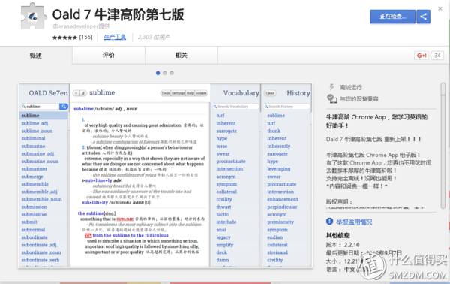
Task: Click the forward arrow next to sublime heading
Action: tap(82, 93)
